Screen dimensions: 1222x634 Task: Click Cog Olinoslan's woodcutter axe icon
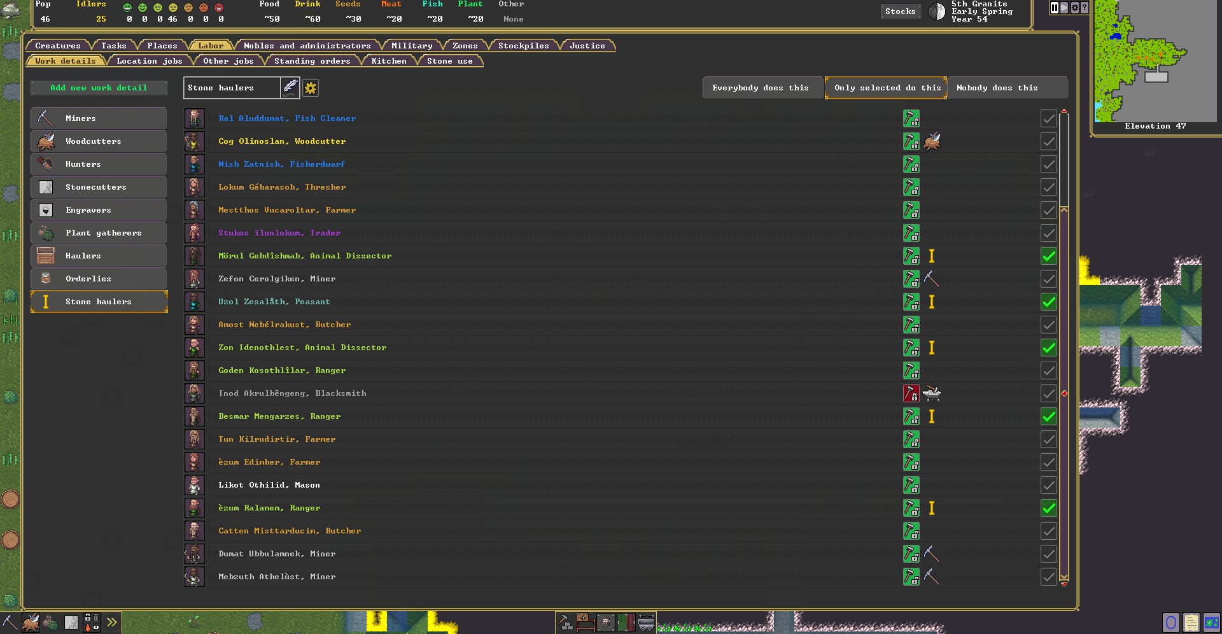[x=932, y=141]
